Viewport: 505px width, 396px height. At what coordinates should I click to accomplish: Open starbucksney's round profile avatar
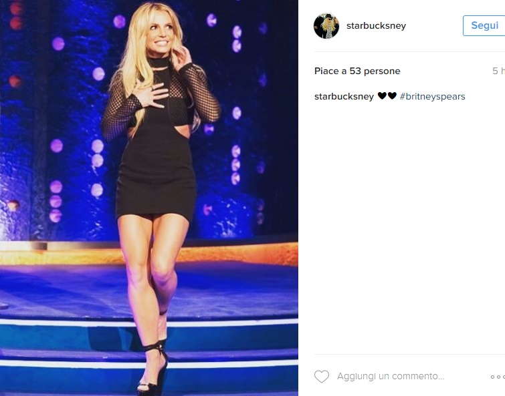pyautogui.click(x=326, y=26)
